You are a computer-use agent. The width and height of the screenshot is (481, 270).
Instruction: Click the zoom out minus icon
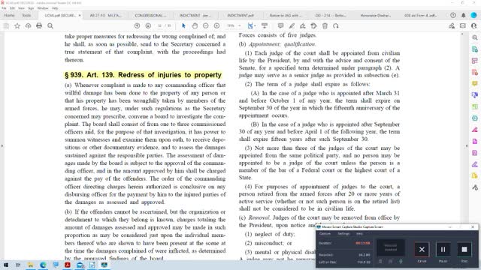pos(205,25)
